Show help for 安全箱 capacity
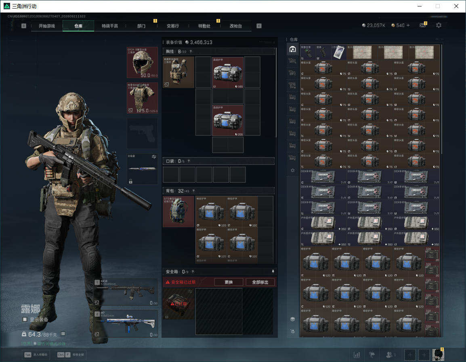Viewport: 466px width, 362px height. 193,271
